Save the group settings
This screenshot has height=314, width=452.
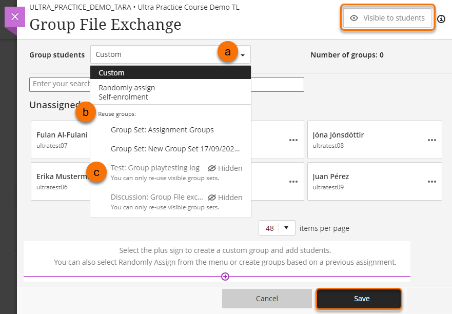359,299
